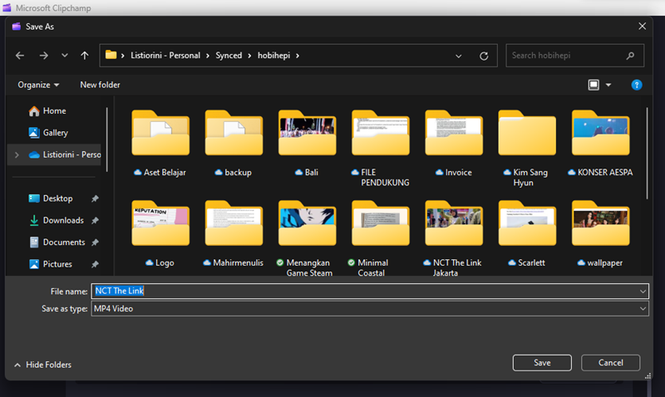
Task: Open the view options dropdown arrow
Action: (608, 85)
